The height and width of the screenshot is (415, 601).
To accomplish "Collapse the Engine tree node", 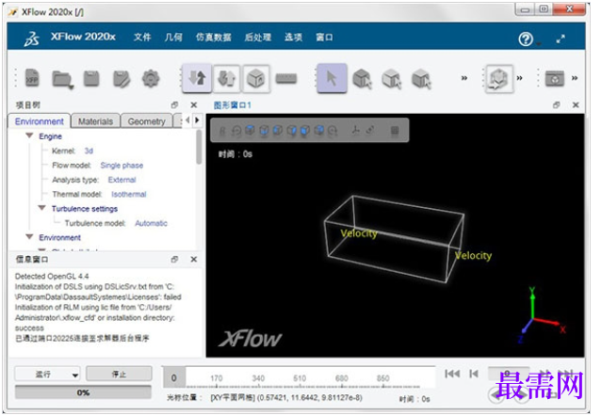I will [29, 136].
